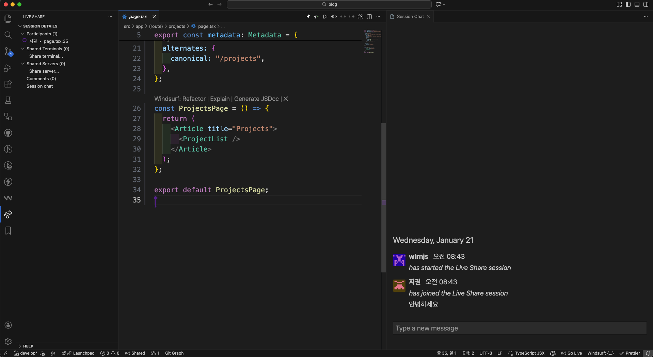Select the Session Chat tab

tap(410, 17)
